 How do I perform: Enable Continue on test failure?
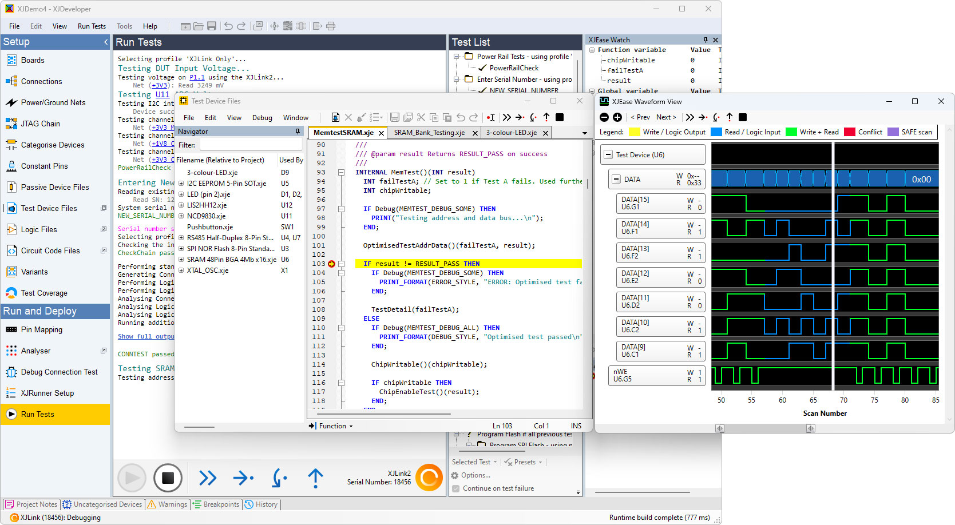[455, 488]
